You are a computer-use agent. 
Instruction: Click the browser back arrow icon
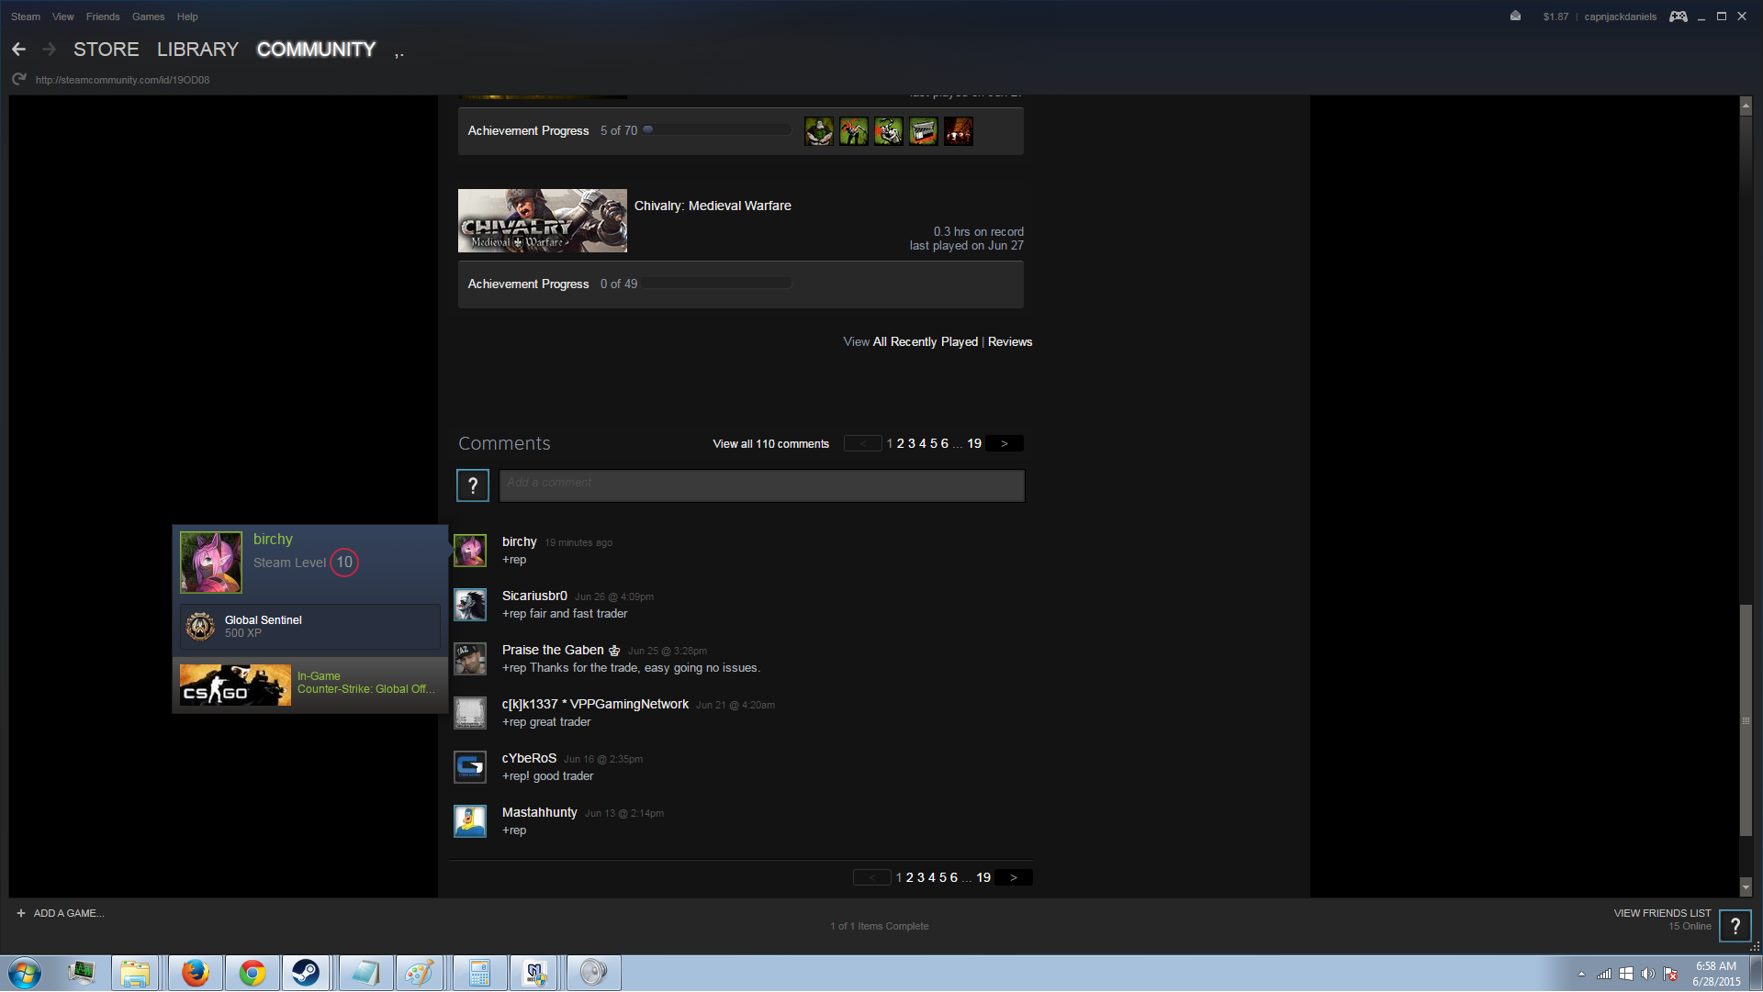tap(18, 50)
